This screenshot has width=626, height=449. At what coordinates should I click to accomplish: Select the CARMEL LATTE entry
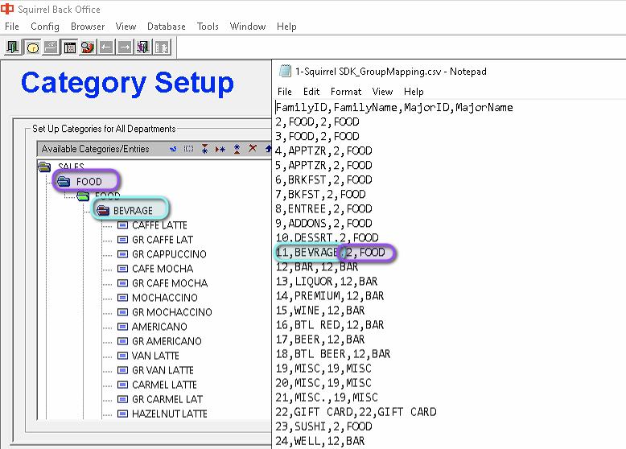pyautogui.click(x=164, y=385)
